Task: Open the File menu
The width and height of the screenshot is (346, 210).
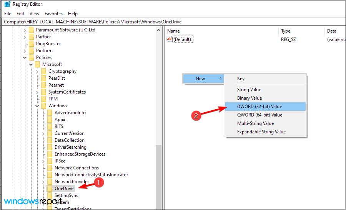Action: point(8,14)
